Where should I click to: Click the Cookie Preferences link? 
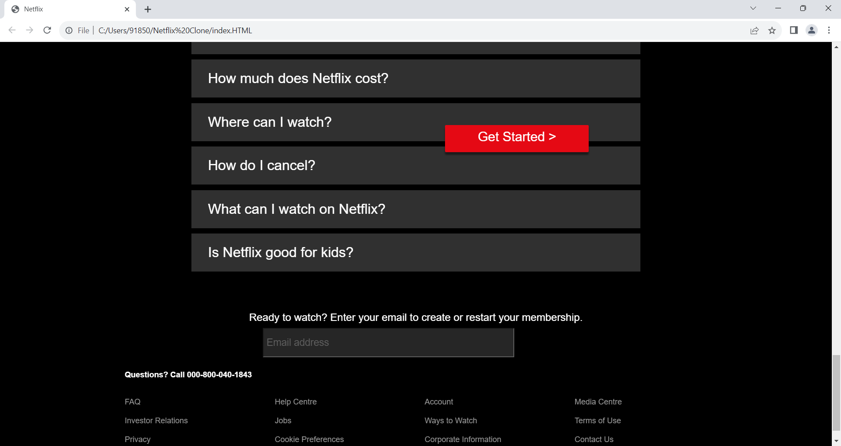(x=309, y=439)
